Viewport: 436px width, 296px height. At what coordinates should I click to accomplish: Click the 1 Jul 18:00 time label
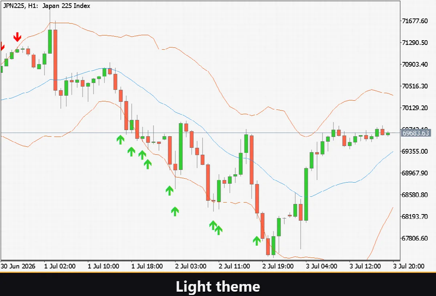point(147,266)
